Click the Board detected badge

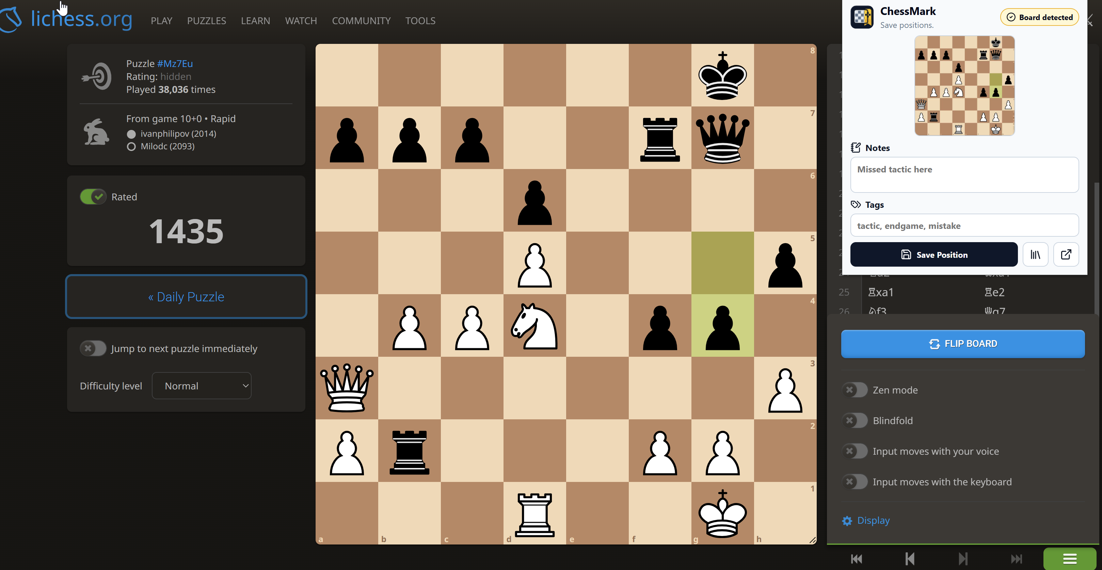pyautogui.click(x=1040, y=17)
